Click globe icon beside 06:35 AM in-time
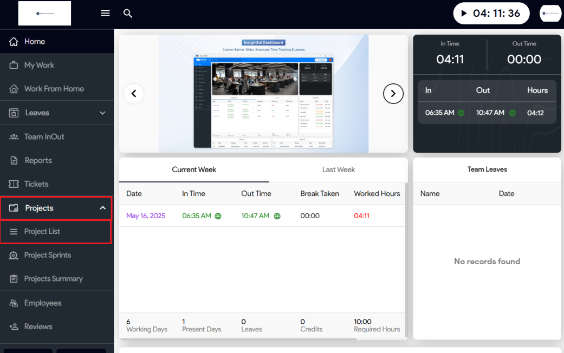 tap(218, 216)
